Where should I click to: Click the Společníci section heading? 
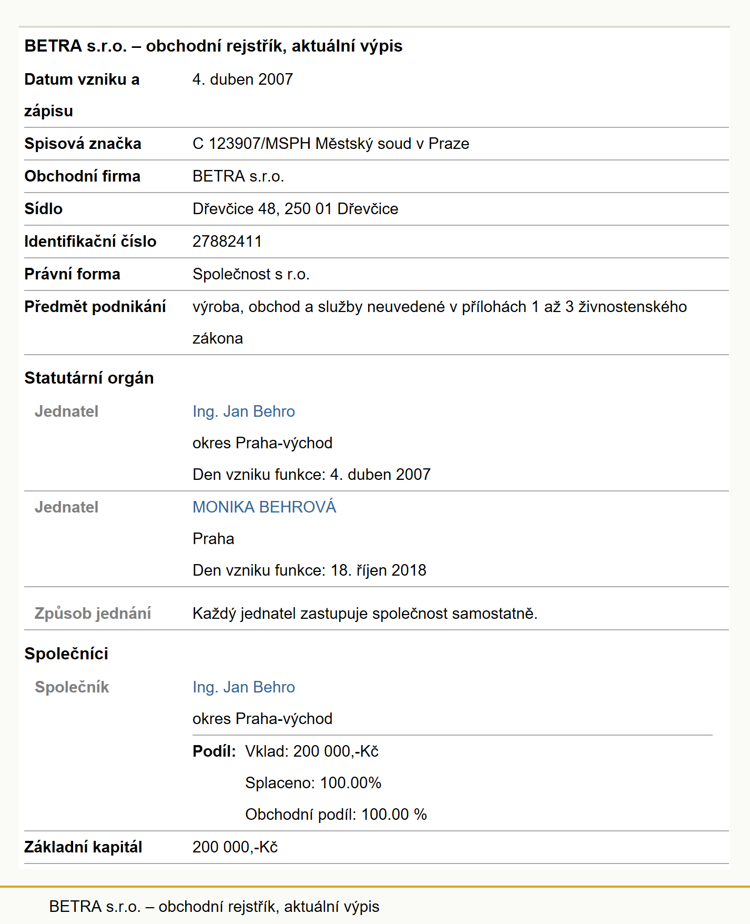pyautogui.click(x=66, y=654)
